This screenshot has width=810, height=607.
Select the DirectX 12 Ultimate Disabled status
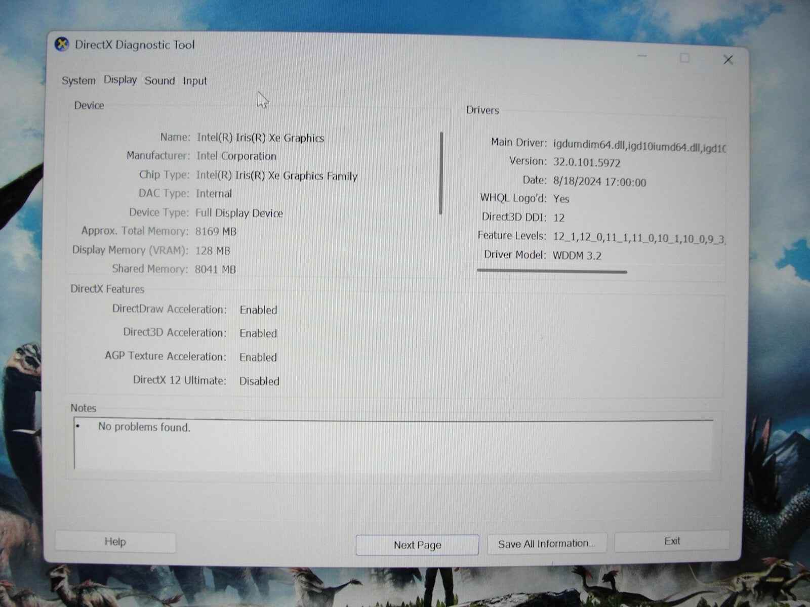point(259,381)
